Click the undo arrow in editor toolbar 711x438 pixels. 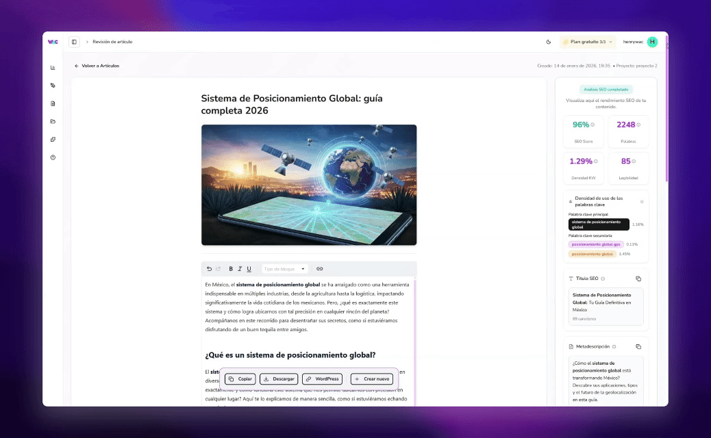click(x=210, y=269)
